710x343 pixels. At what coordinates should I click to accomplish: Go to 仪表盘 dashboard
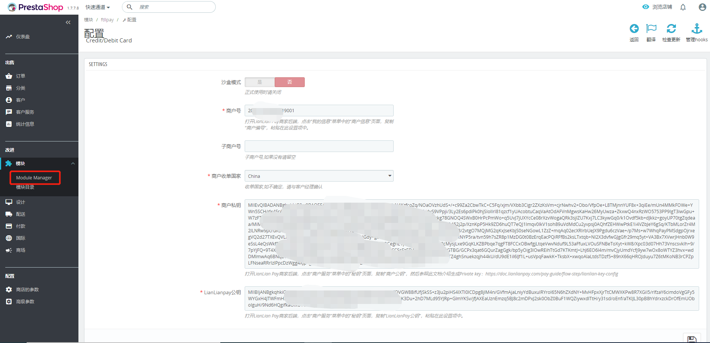[x=23, y=37]
